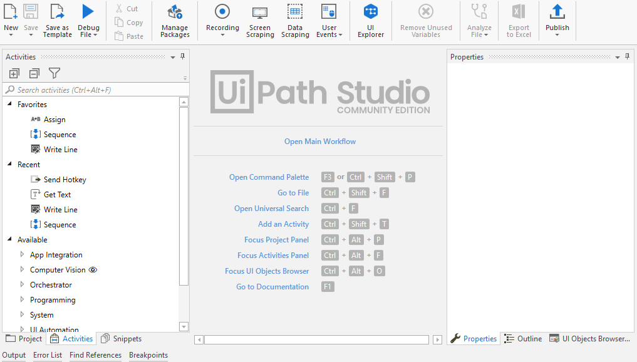The width and height of the screenshot is (637, 362).
Task: Pin the Activities panel
Action: [x=183, y=56]
